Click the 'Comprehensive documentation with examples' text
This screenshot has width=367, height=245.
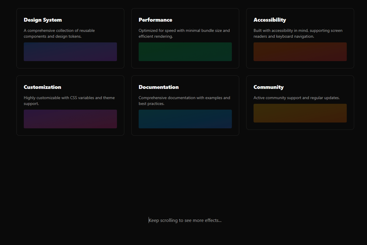tap(184, 100)
